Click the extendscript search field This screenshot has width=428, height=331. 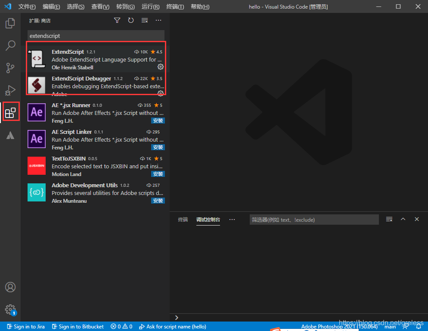[96, 36]
